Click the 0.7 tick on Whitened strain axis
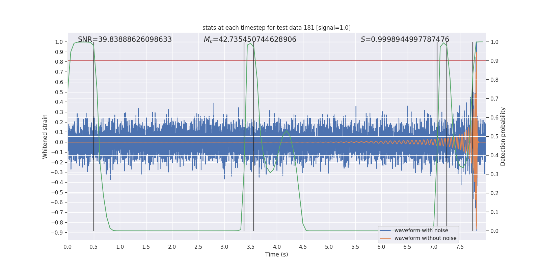The height and width of the screenshot is (270, 540). pos(59,72)
